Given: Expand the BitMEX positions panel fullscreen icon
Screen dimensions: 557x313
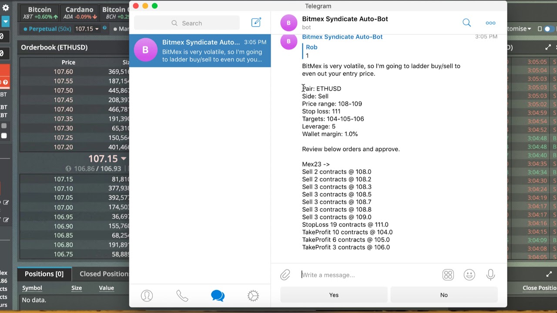Looking at the screenshot, I should pos(549,274).
